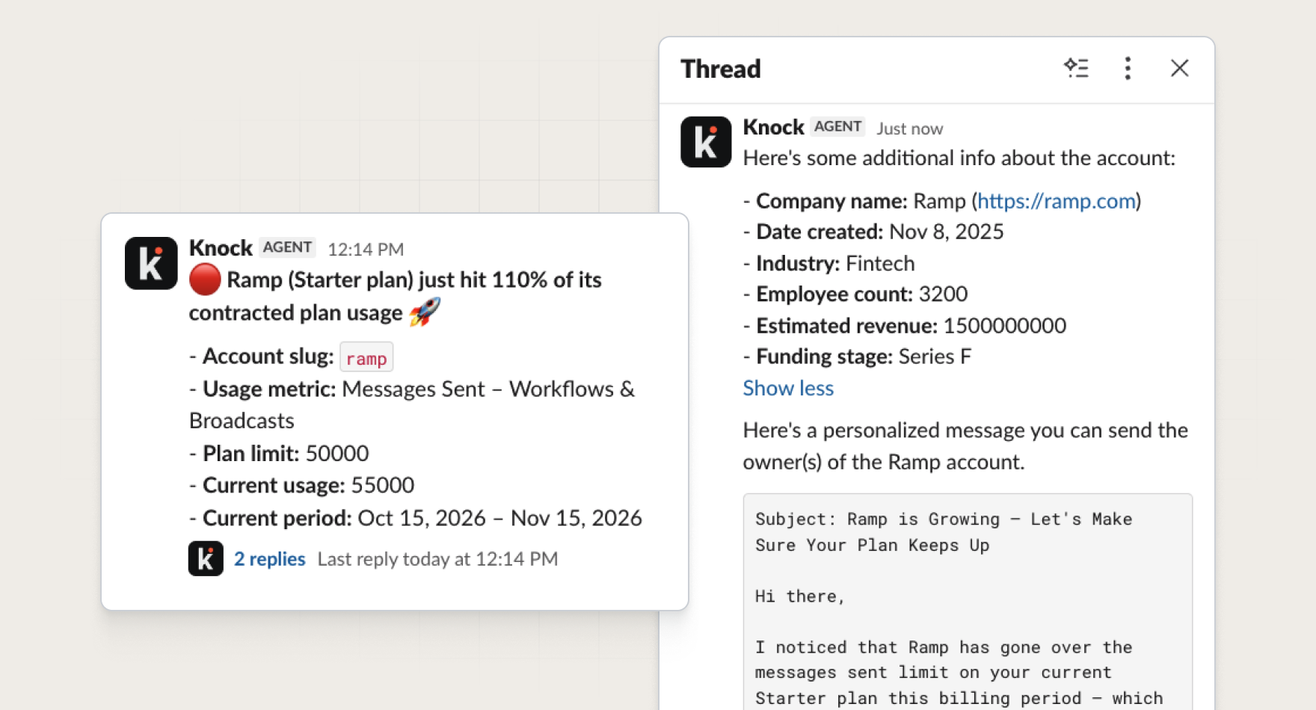The image size is (1316, 710).
Task: Click the Knock sender name in channel message
Action: (221, 247)
